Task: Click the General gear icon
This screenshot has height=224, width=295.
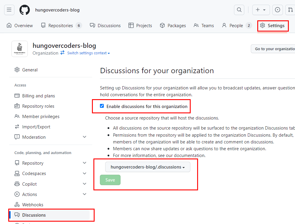Action: coord(17,70)
